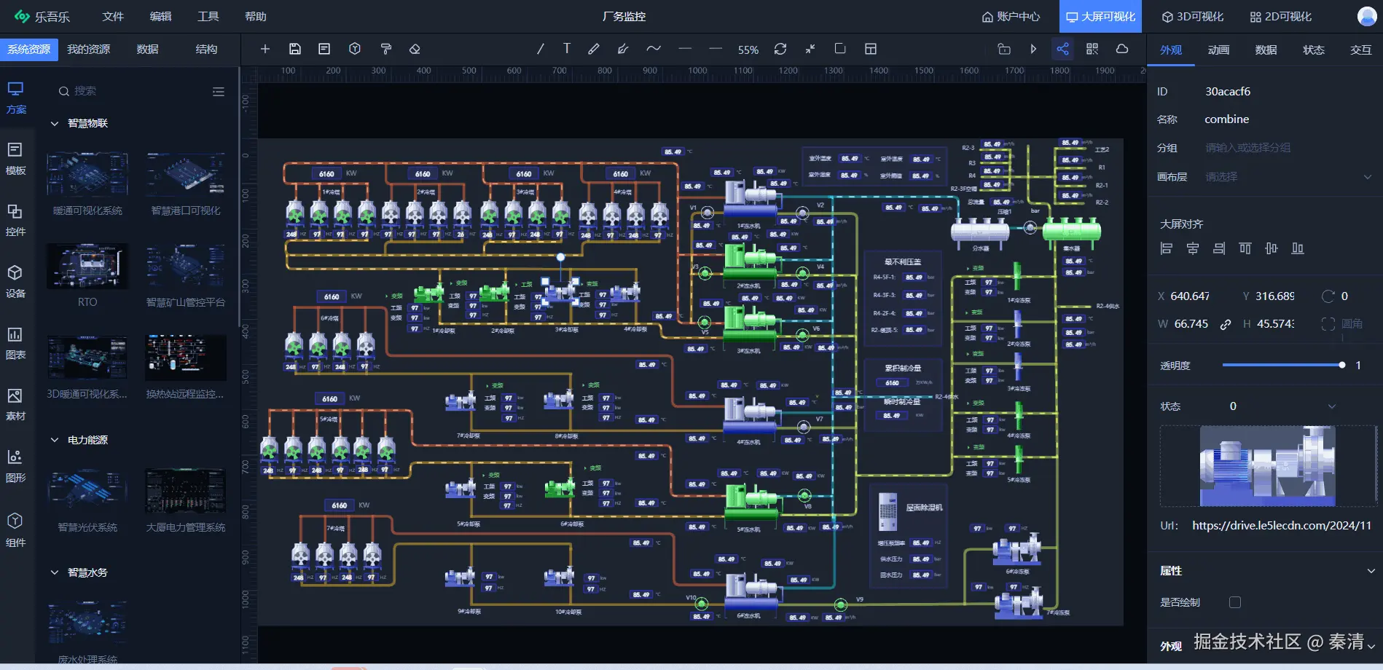
Task: Collapse the 智慧物联 category
Action: pos(55,124)
